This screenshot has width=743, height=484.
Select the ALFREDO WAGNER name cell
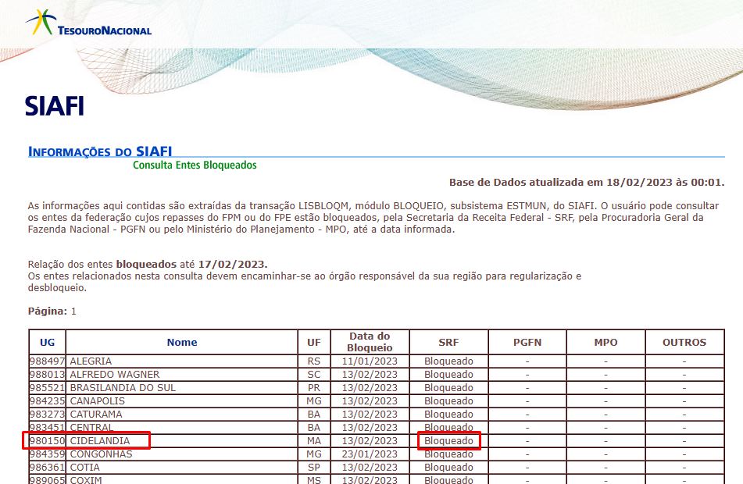pos(109,375)
